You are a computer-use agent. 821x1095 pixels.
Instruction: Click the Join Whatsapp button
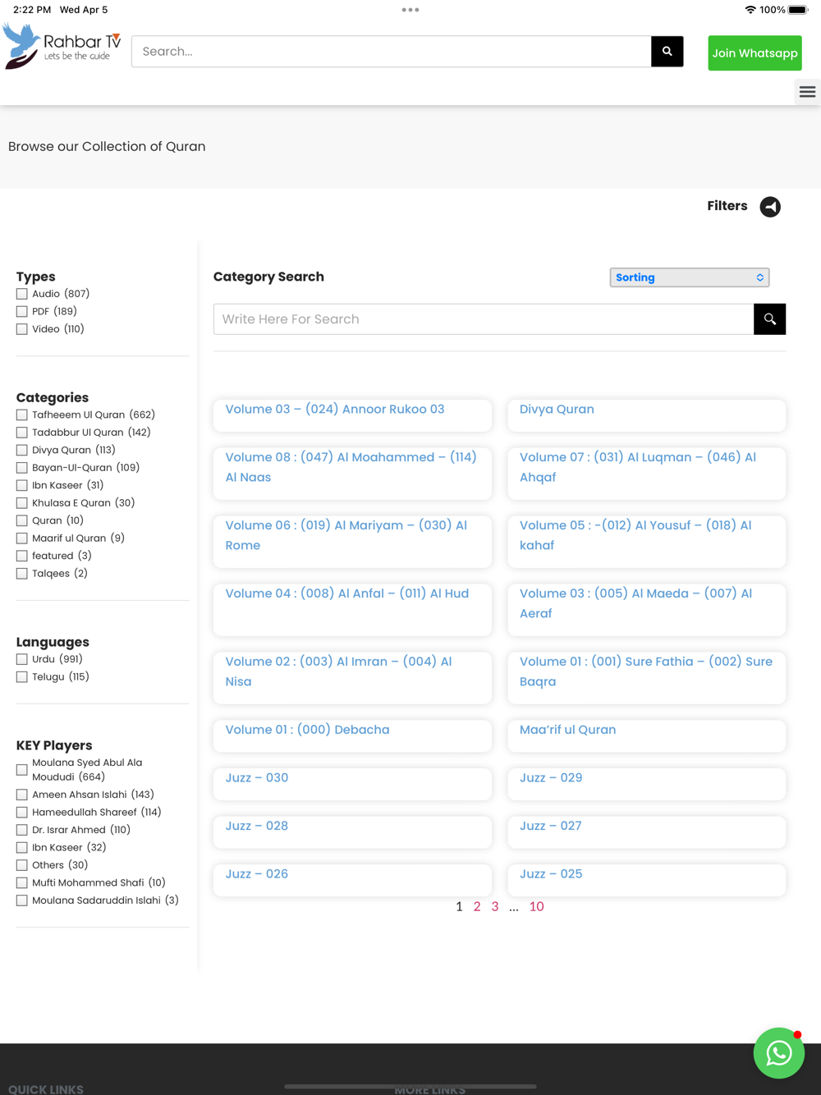pyautogui.click(x=754, y=53)
